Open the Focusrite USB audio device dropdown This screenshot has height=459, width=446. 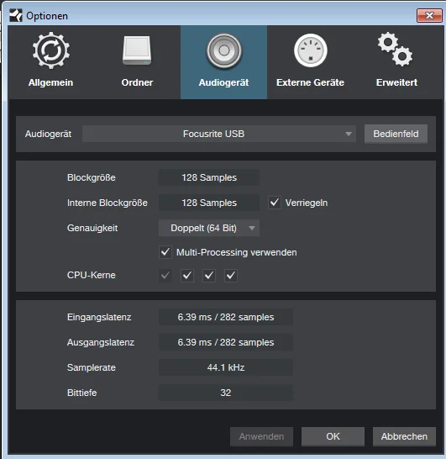point(219,134)
